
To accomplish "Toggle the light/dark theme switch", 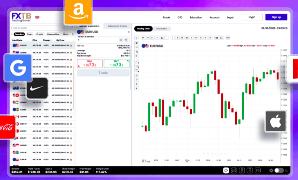I will pyautogui.click(x=279, y=171).
